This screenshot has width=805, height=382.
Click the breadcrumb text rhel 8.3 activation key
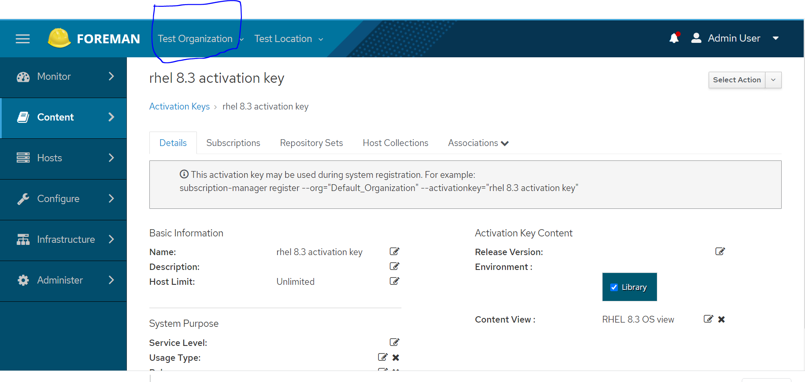tap(265, 107)
